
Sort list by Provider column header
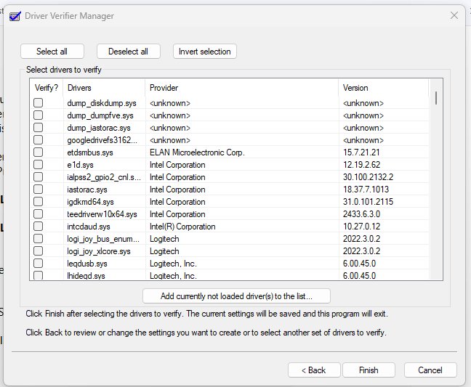(x=242, y=88)
